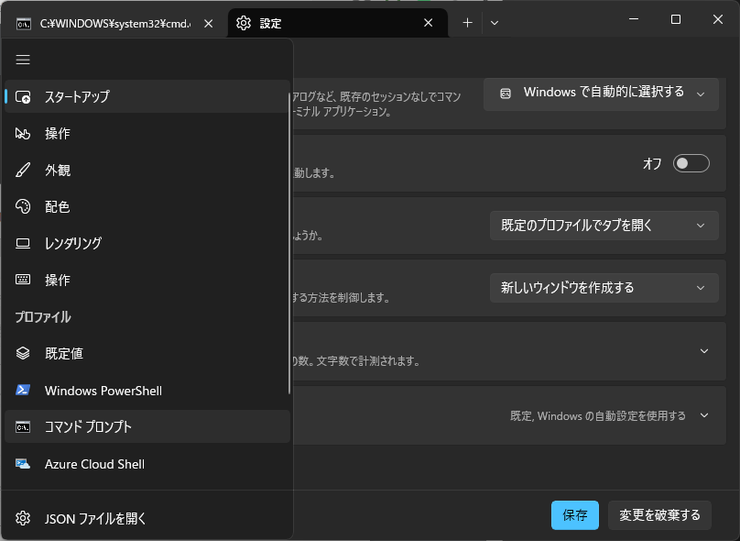
Task: Open a new tab with plus icon
Action: [467, 23]
